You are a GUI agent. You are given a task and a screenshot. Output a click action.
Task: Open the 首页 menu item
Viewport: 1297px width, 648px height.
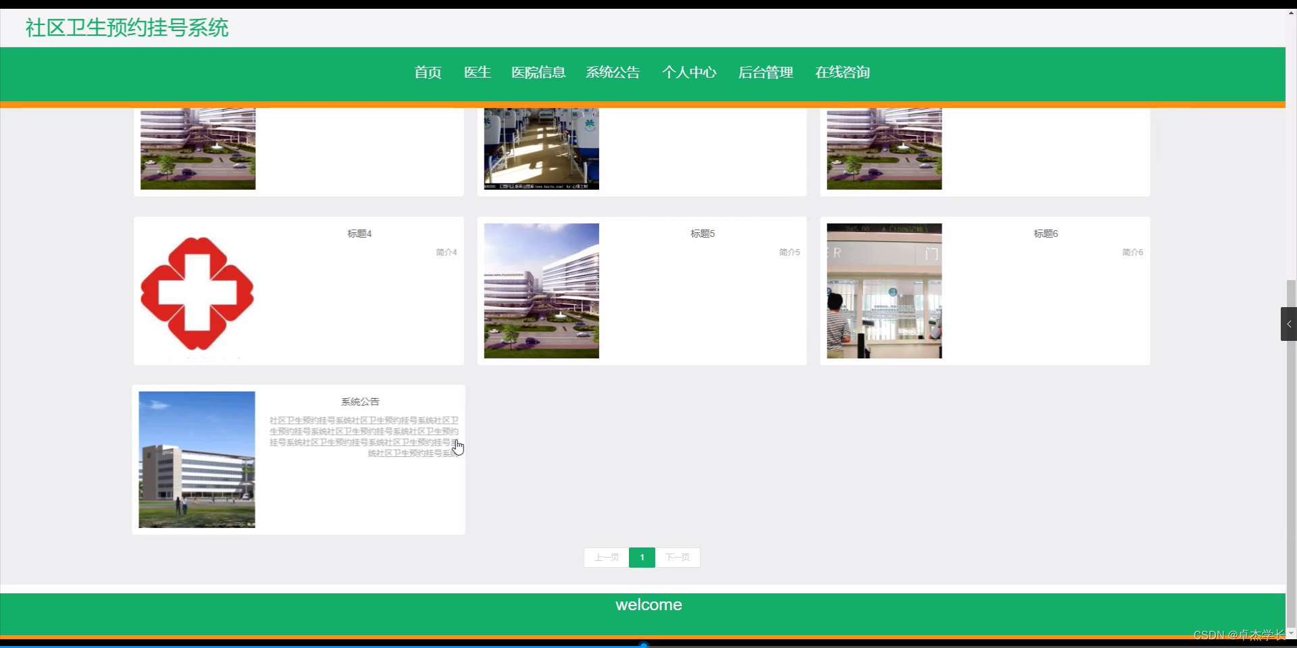tap(427, 72)
